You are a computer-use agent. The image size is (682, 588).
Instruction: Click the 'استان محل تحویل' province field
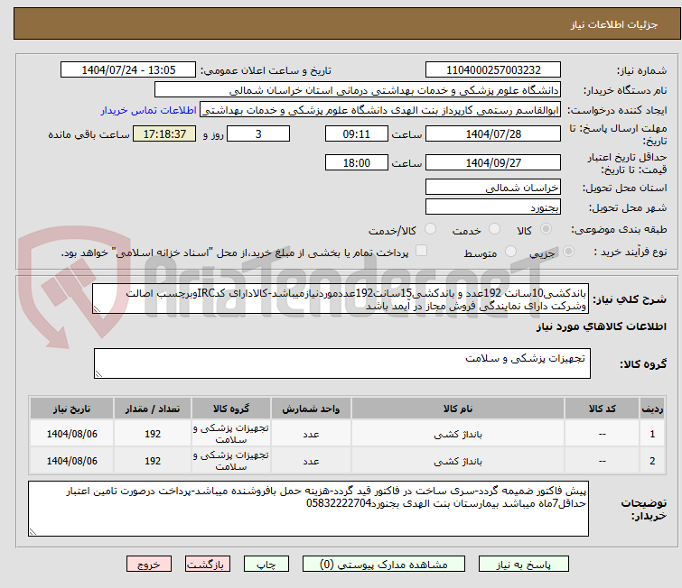[493, 188]
